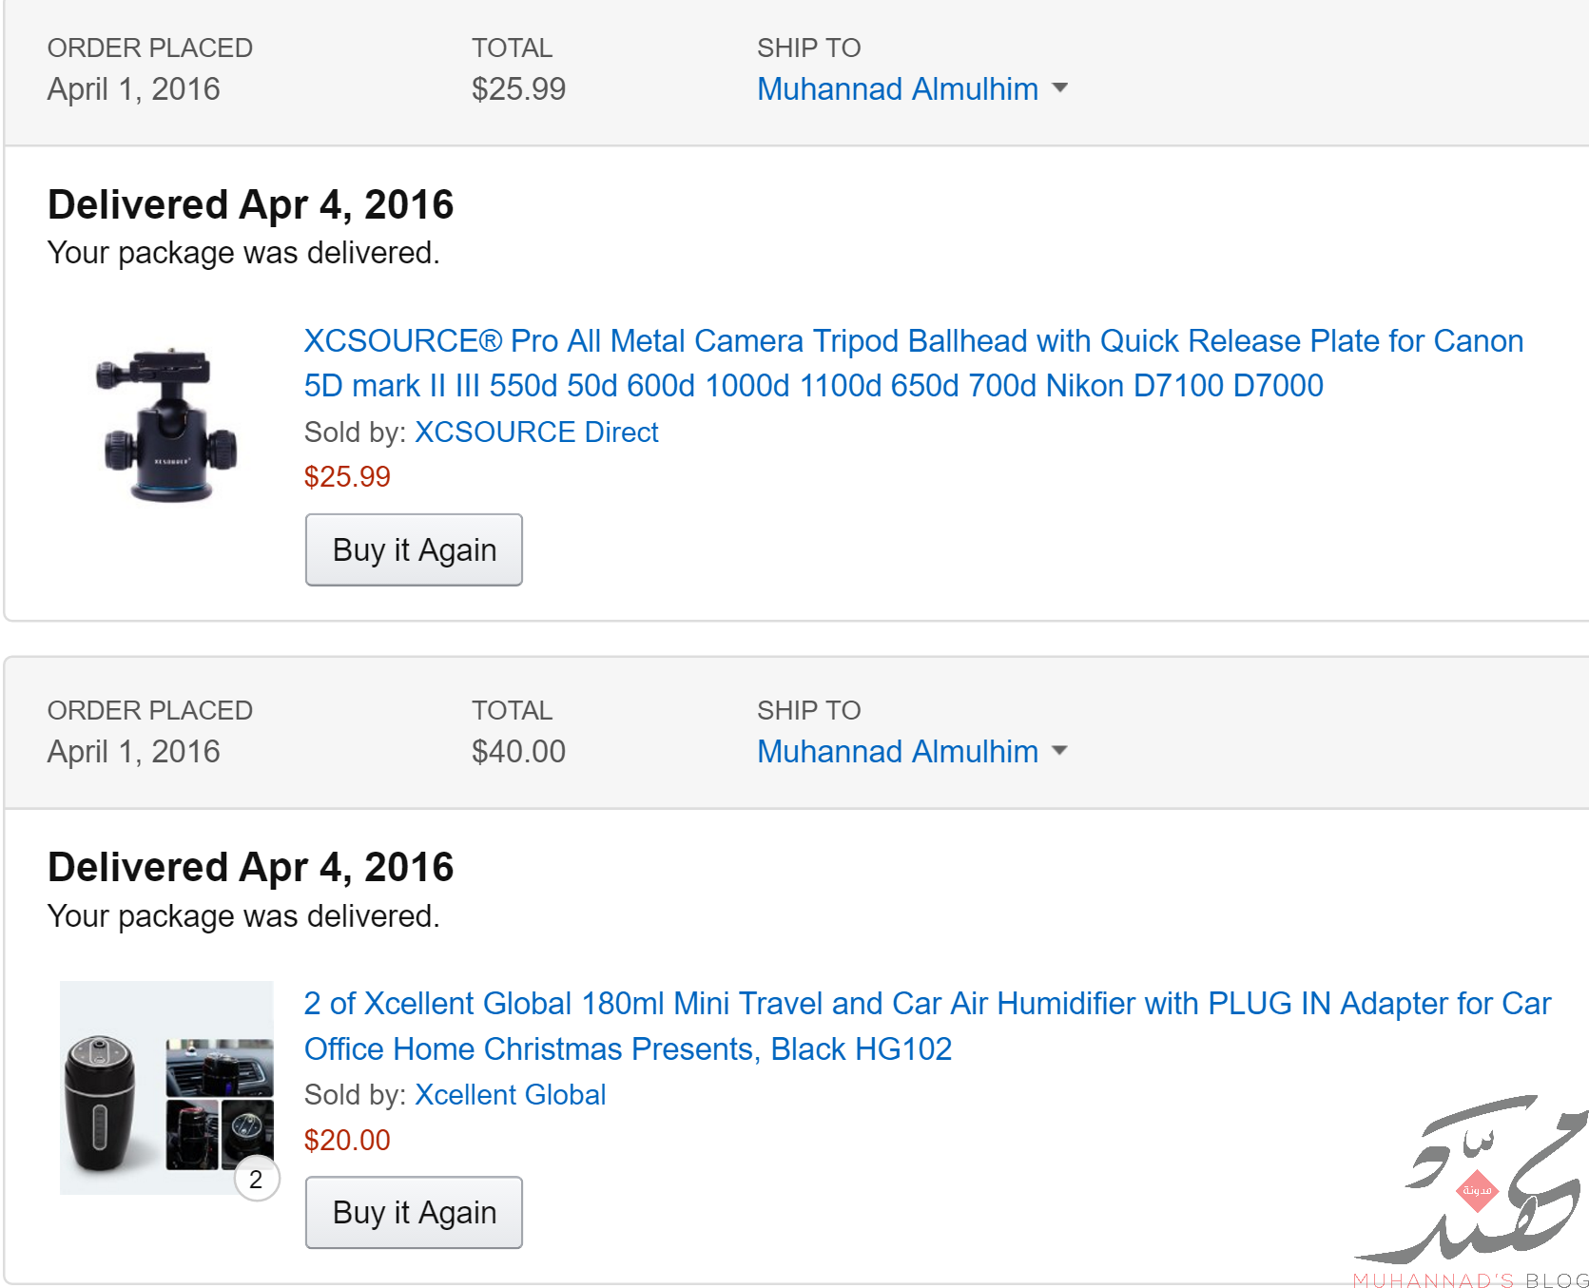Open the second order's ship-to dropdown arrow

pyautogui.click(x=1059, y=751)
